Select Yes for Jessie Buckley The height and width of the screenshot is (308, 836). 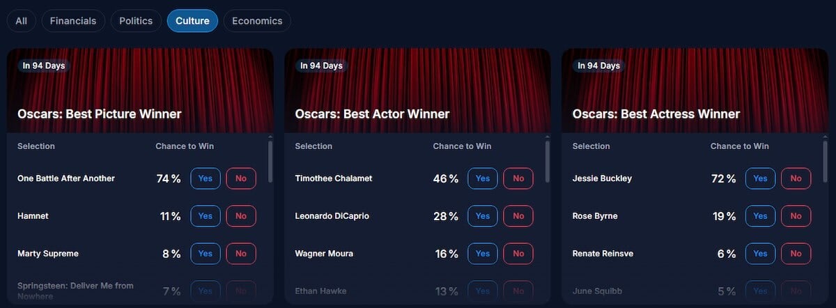760,178
